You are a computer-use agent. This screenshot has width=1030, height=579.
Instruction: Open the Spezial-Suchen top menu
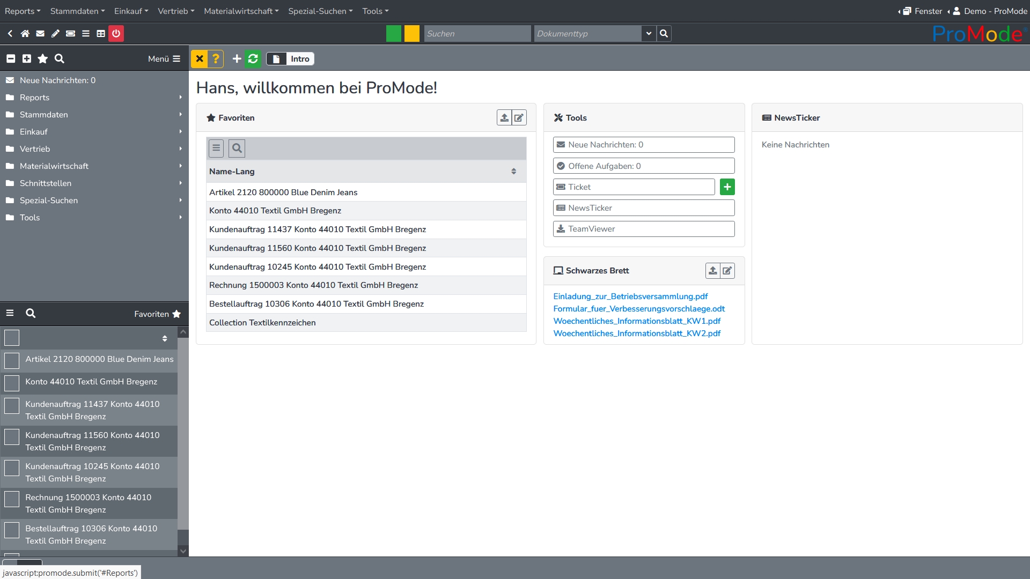(320, 11)
